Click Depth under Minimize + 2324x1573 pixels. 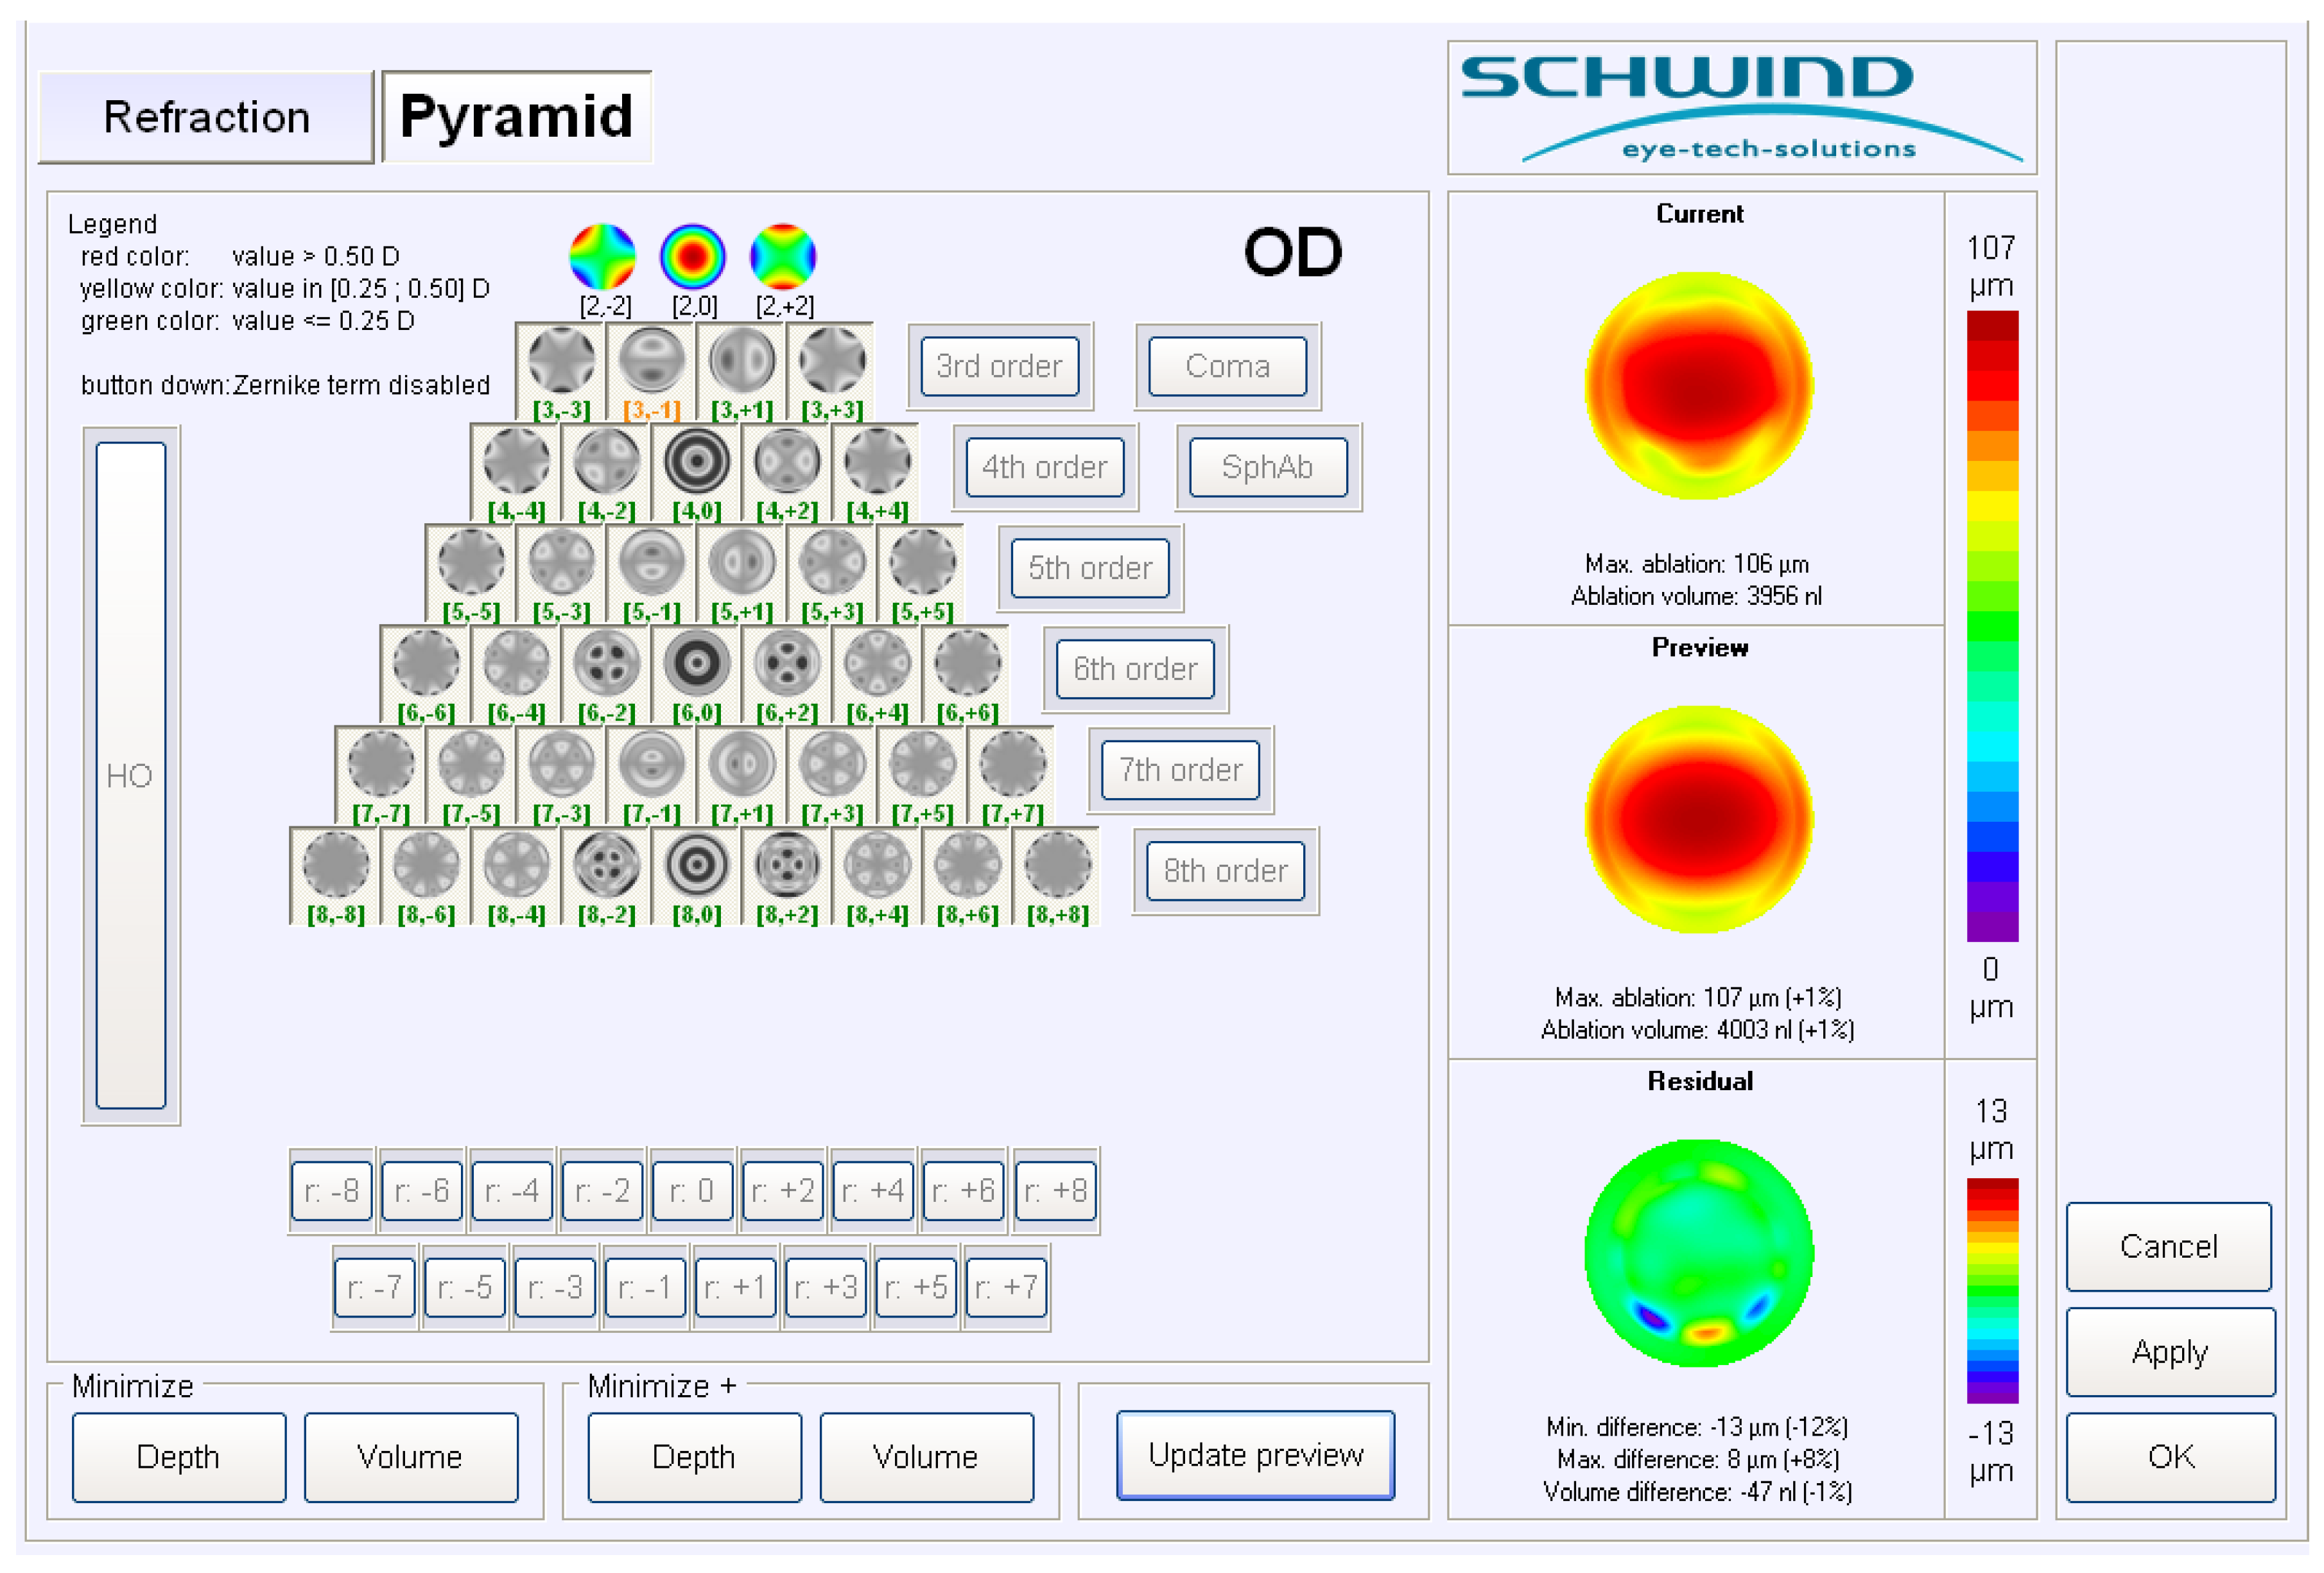tap(694, 1456)
